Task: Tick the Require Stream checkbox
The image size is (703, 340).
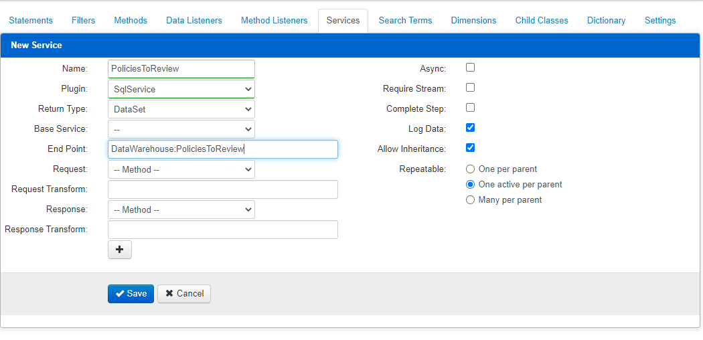Action: [x=470, y=88]
